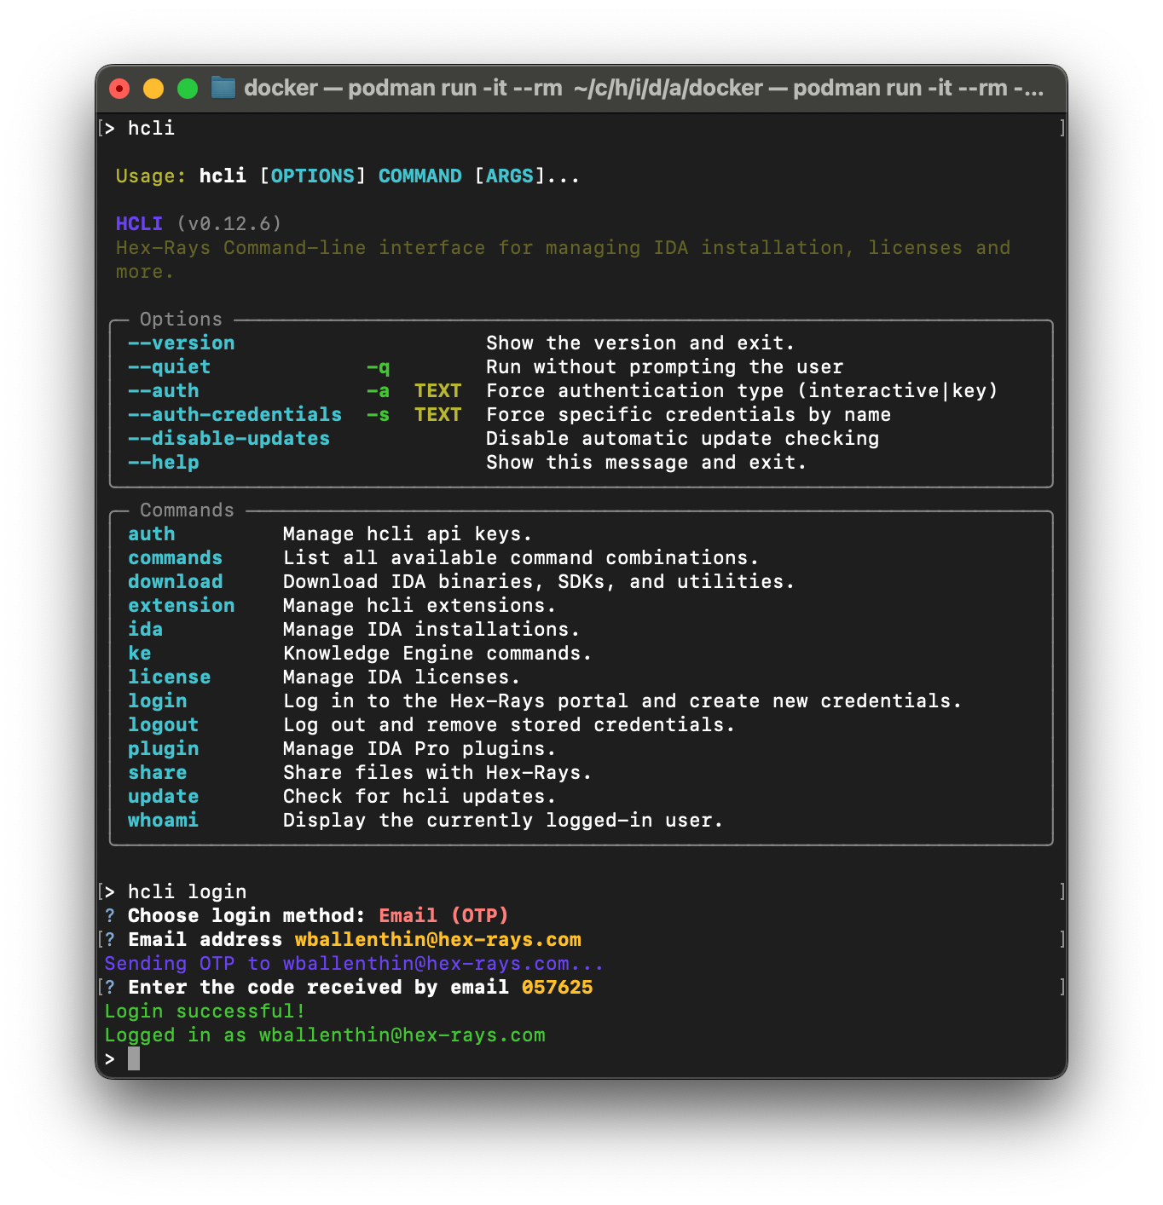Click the purple 'HCLI' version heading
The height and width of the screenshot is (1205, 1163).
pyautogui.click(x=139, y=223)
